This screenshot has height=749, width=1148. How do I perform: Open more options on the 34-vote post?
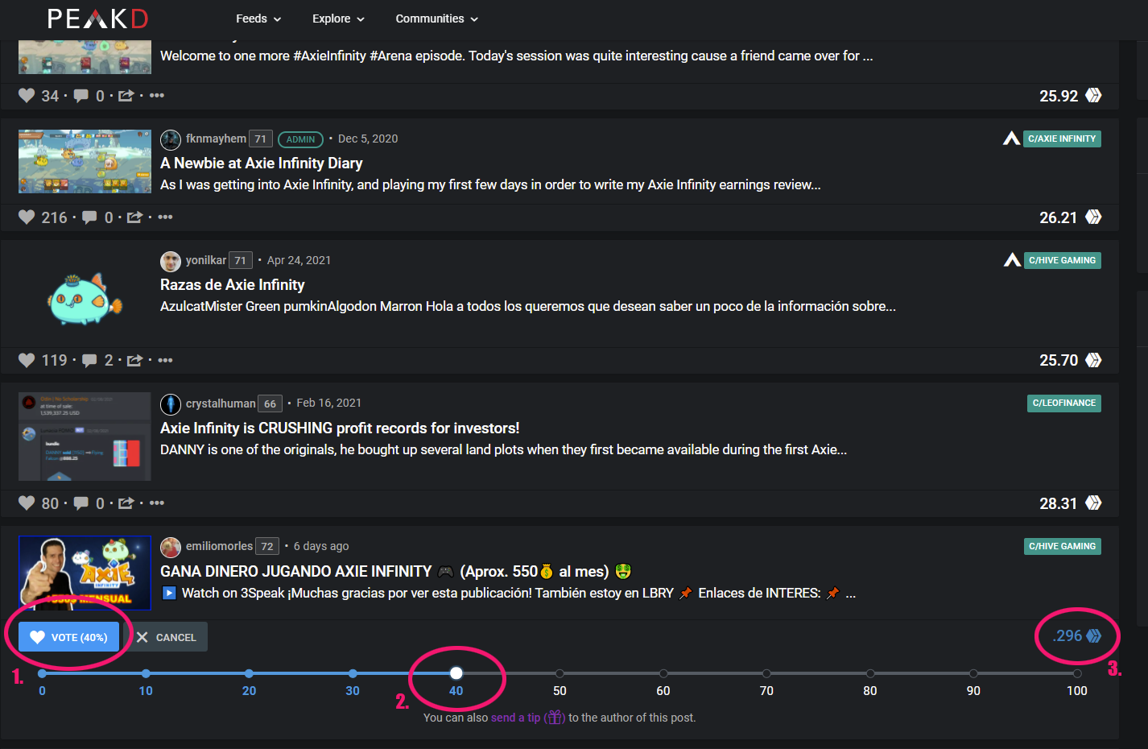click(157, 96)
